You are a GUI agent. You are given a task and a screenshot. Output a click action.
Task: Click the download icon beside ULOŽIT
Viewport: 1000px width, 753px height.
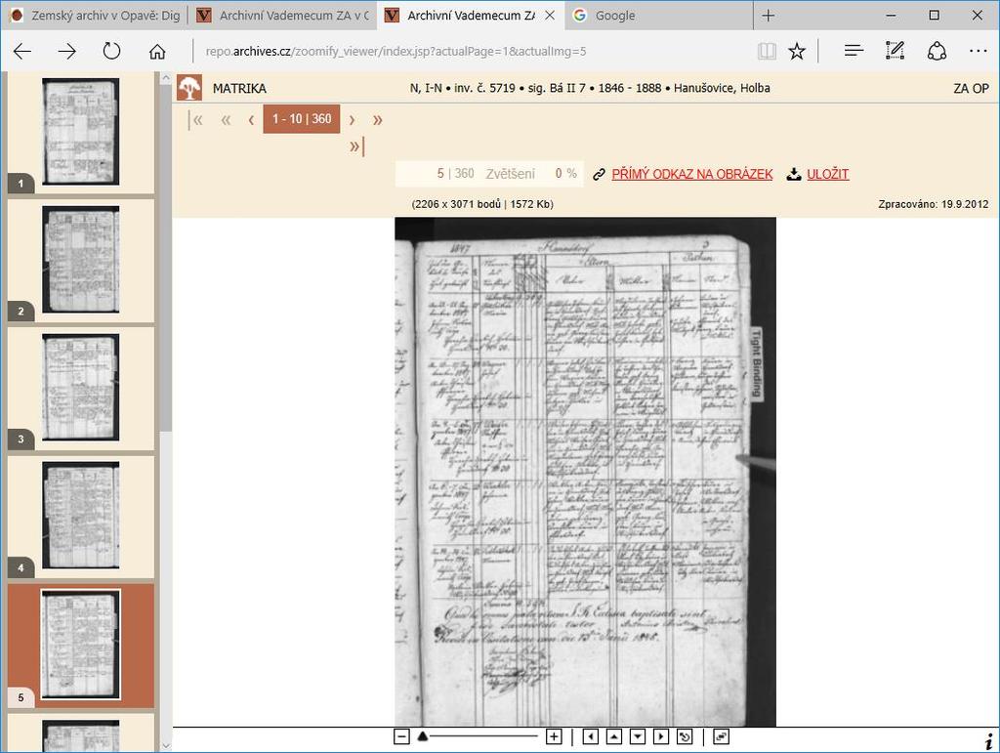[x=793, y=174]
